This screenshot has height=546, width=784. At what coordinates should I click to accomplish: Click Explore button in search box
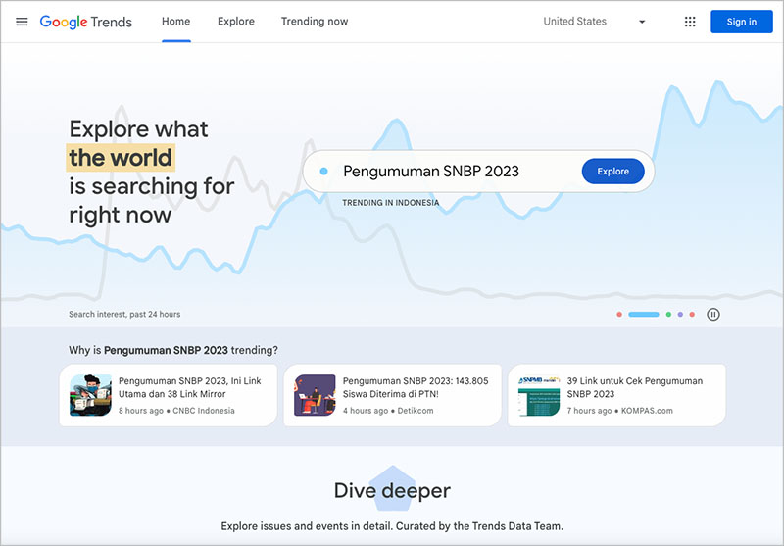(x=613, y=171)
